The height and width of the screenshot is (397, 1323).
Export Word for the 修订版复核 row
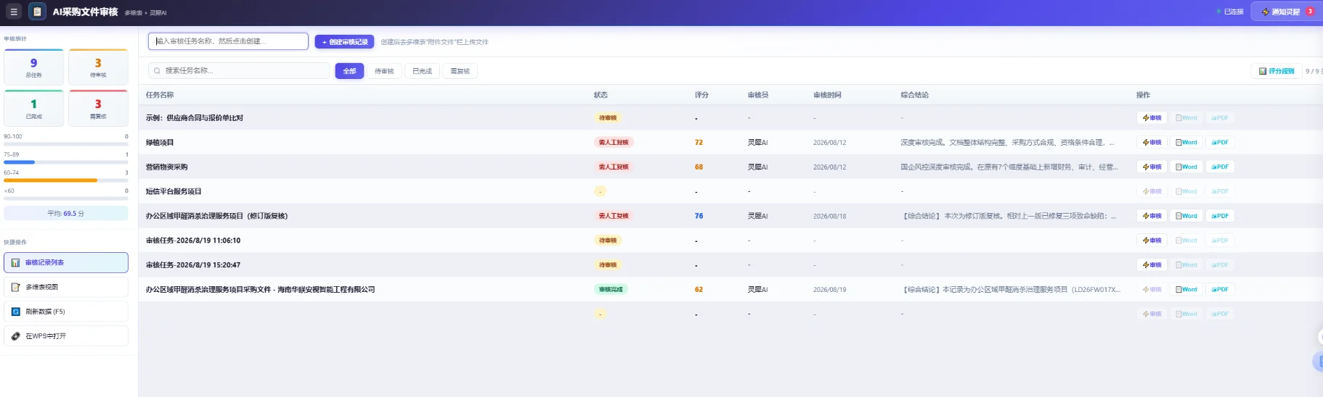(1186, 216)
